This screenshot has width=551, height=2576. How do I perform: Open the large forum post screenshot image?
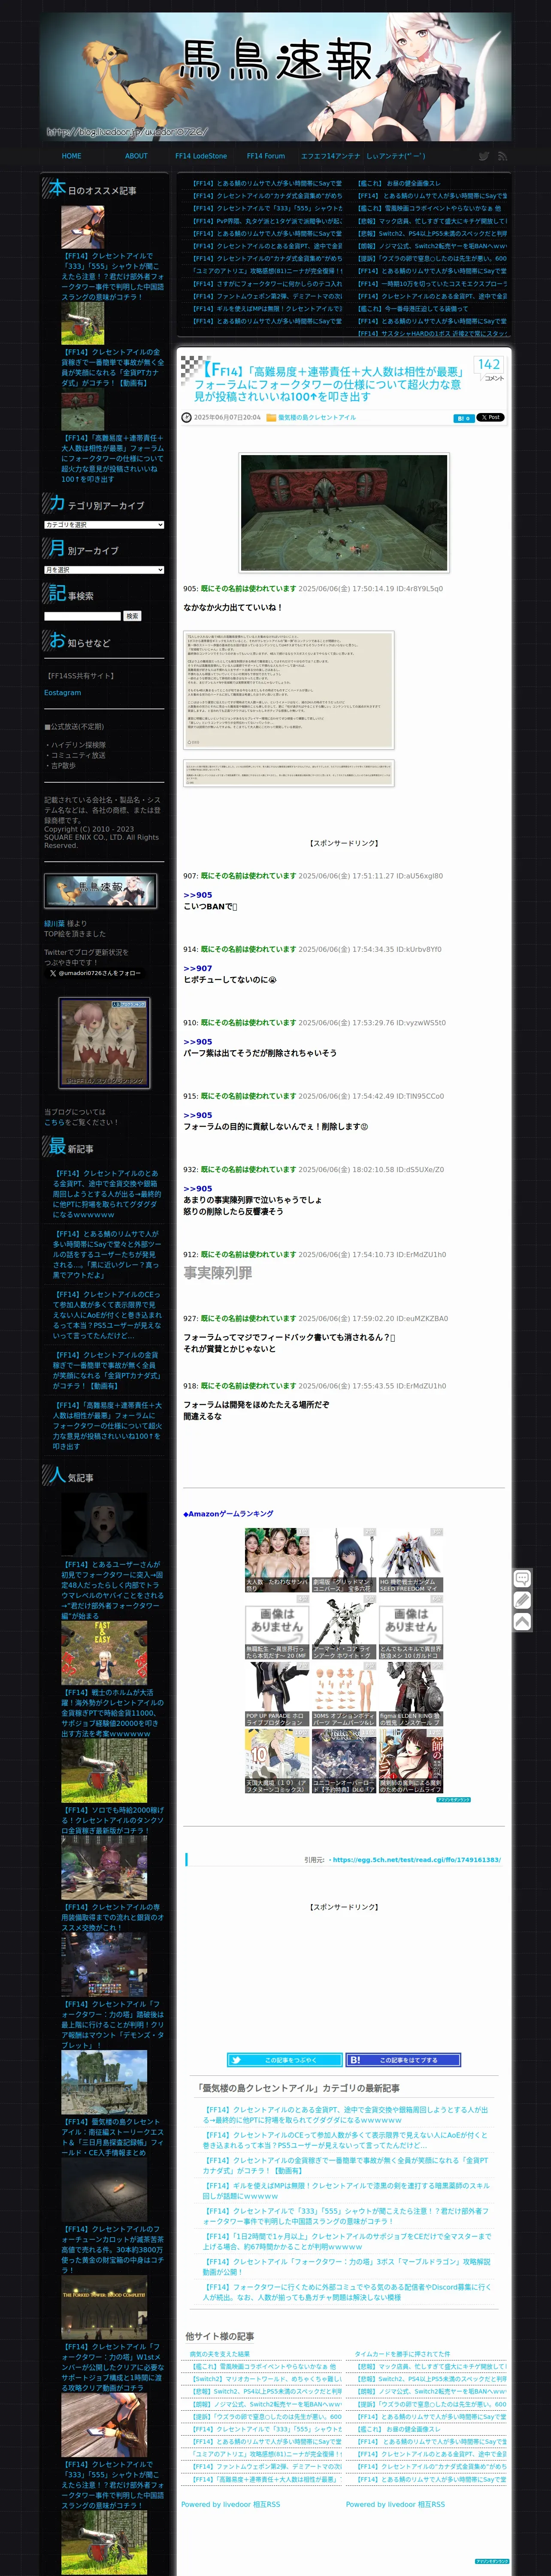point(289,690)
